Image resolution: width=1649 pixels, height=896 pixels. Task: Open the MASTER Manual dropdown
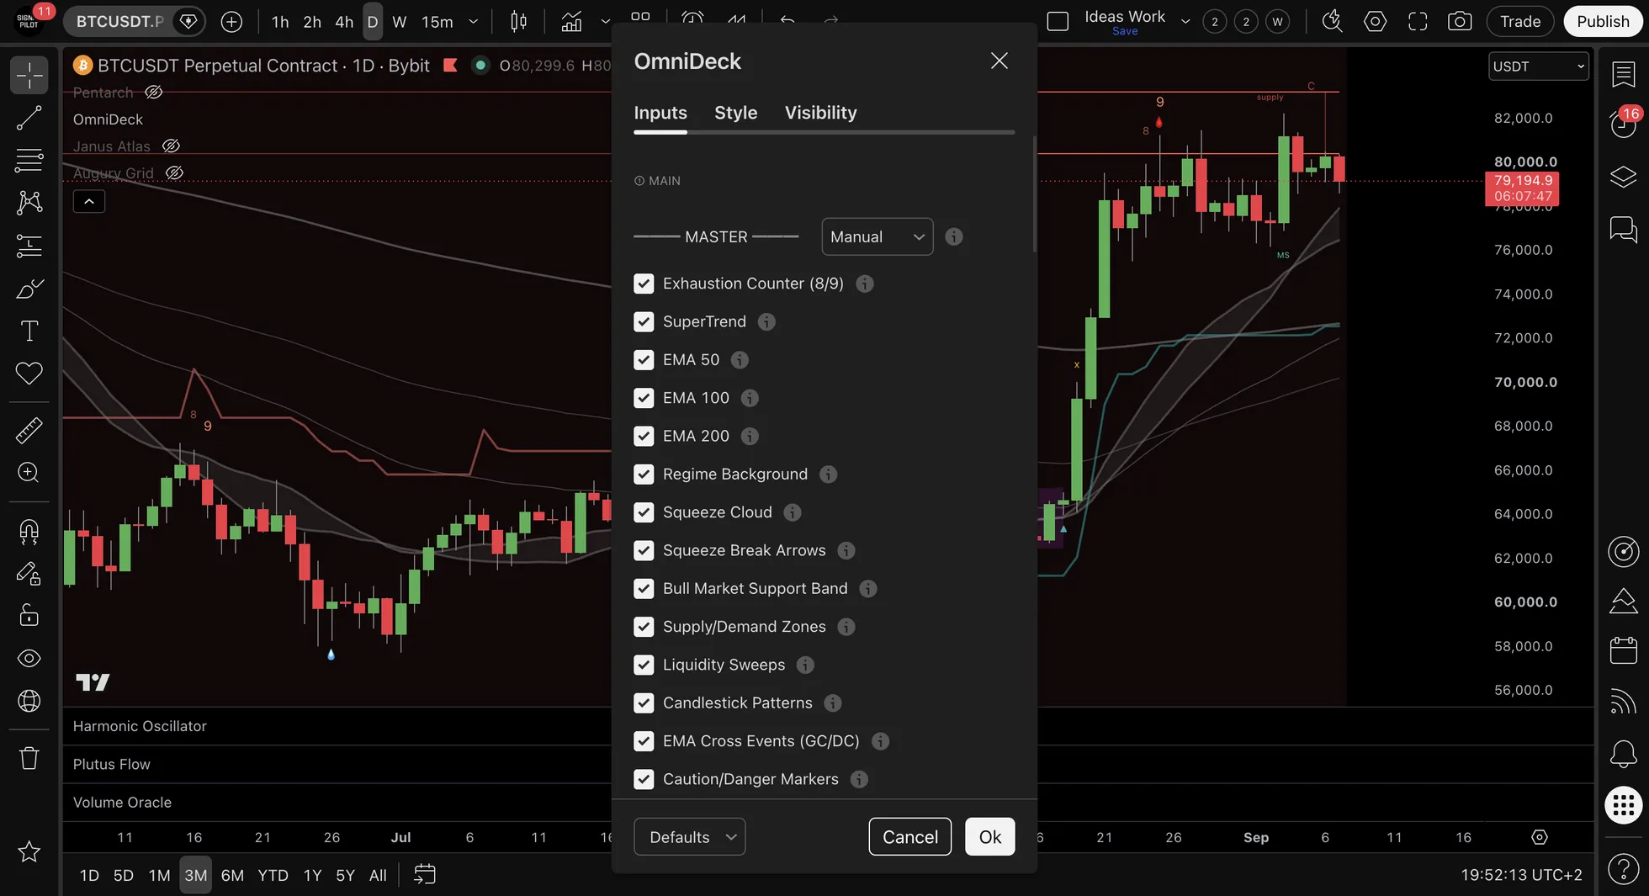[878, 236]
